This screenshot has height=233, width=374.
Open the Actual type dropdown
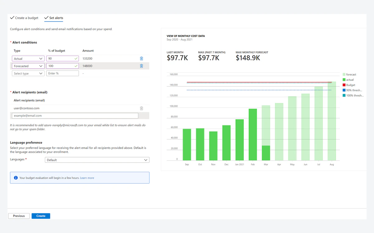(28, 58)
